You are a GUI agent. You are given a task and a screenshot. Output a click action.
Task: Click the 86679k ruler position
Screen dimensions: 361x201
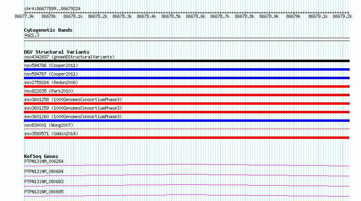[x=294, y=16]
